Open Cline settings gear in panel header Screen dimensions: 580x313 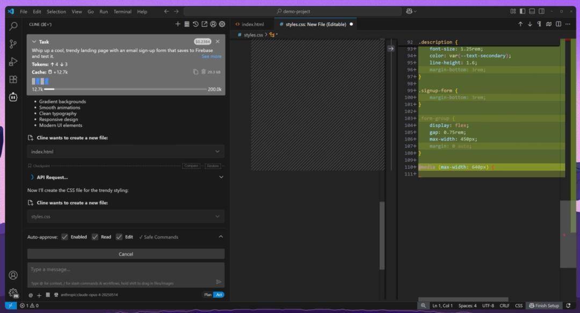[222, 24]
